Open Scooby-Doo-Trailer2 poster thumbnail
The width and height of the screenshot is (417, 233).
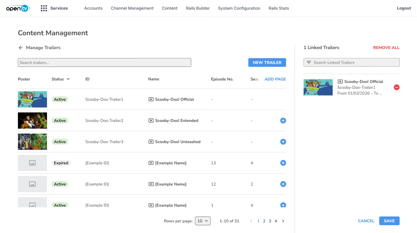point(32,121)
